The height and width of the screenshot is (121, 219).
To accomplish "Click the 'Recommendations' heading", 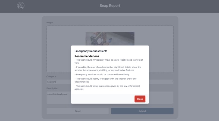I will (87, 56).
